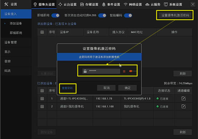Select 设备接入 in sidebar
198x139 pixels.
point(16,14)
